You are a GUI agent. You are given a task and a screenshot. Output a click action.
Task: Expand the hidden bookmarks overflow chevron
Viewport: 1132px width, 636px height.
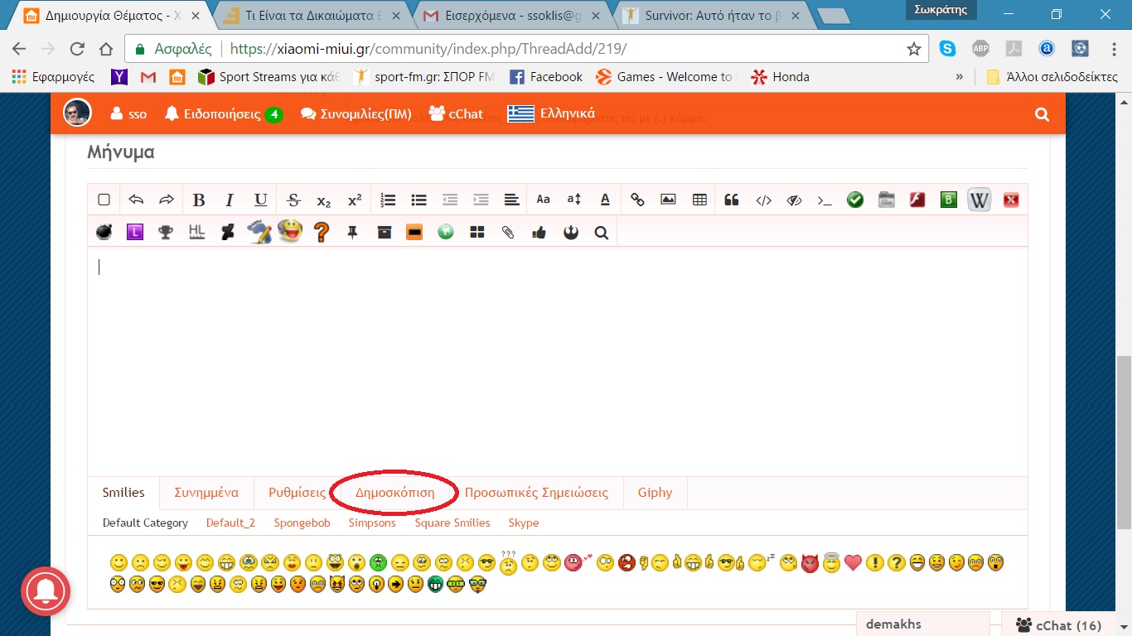coord(960,77)
